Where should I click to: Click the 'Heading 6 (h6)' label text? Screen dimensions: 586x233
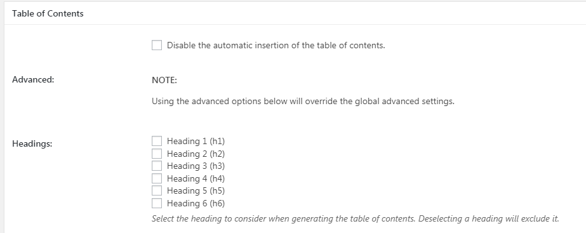pyautogui.click(x=196, y=203)
